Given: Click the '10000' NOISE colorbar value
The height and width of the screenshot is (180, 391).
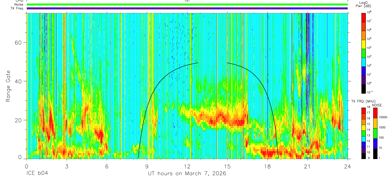Looking at the screenshot, I should coord(383,117).
